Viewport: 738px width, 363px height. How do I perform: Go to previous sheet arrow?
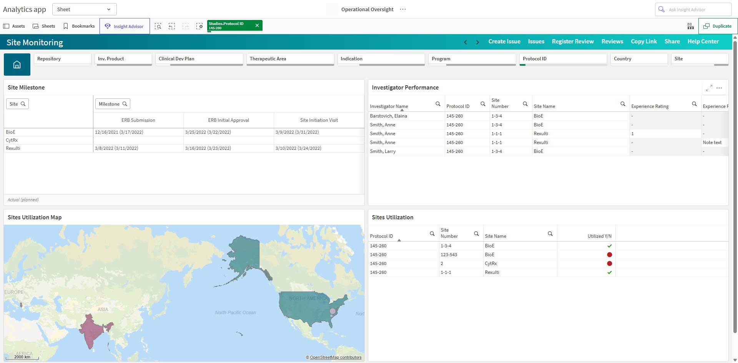tap(465, 42)
